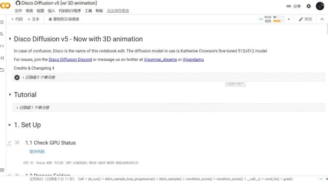Click the RAM and disk usage indicator

pos(274,19)
